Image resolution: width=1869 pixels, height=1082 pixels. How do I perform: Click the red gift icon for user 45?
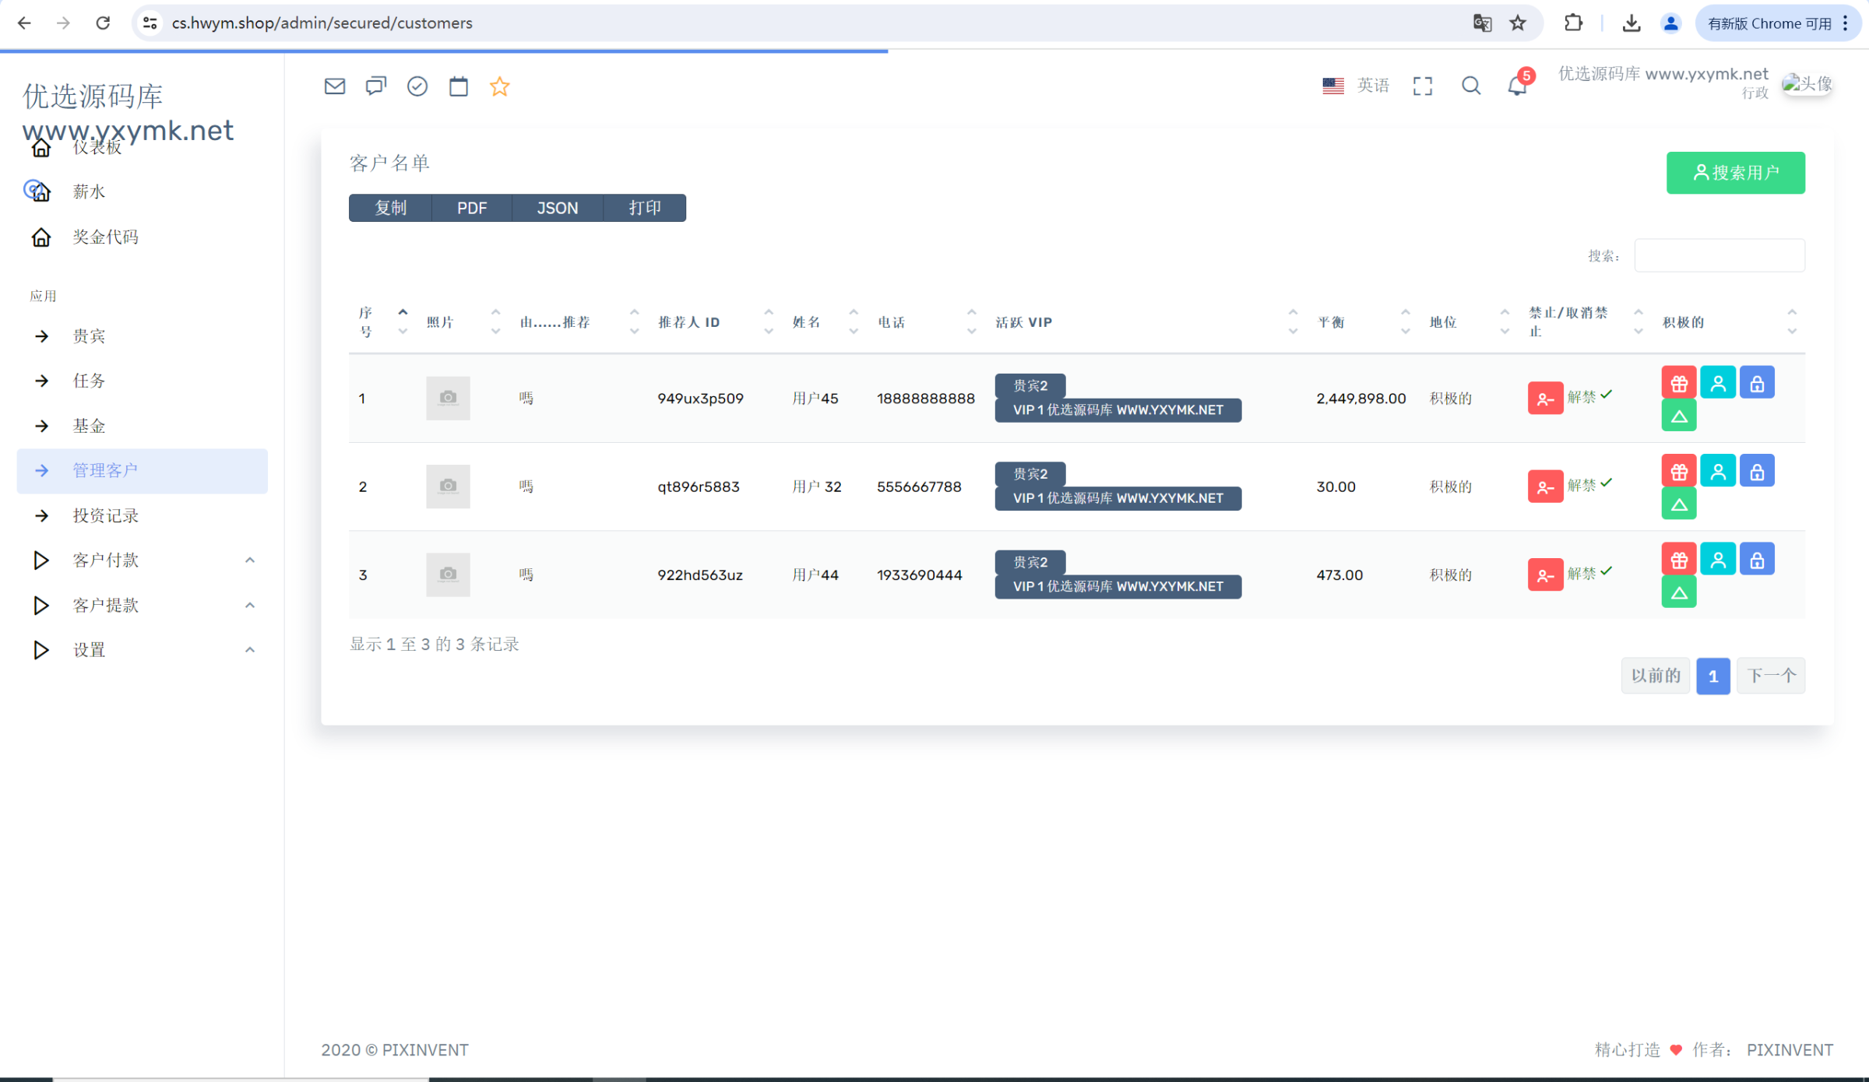pos(1679,383)
